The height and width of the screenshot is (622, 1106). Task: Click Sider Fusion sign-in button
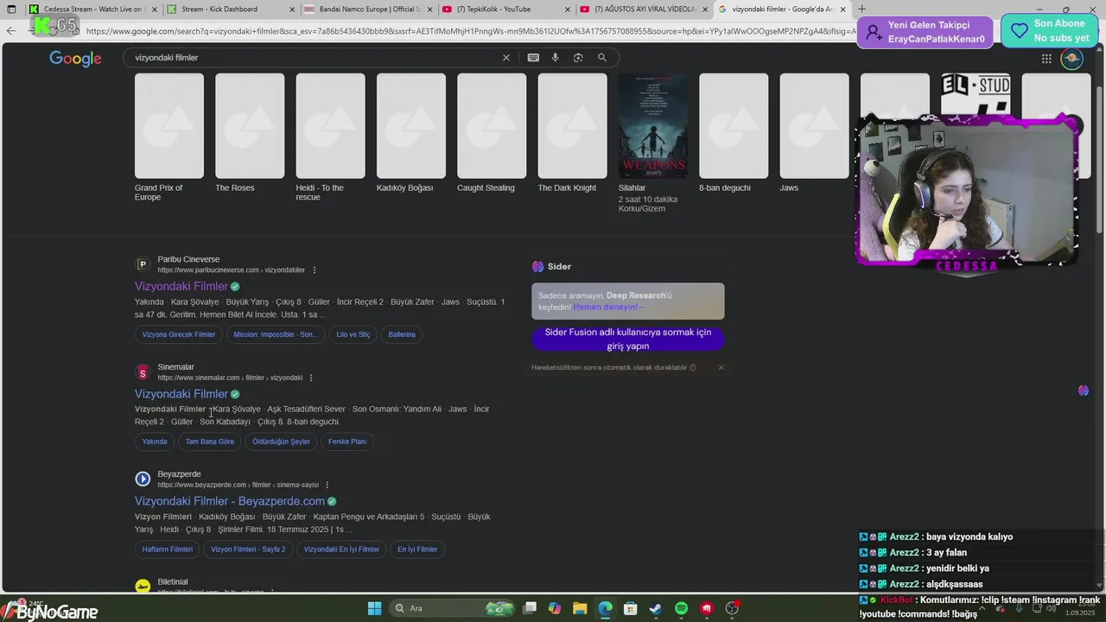(628, 339)
